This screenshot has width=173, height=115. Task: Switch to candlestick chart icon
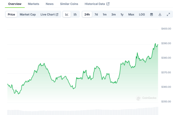[75, 14]
